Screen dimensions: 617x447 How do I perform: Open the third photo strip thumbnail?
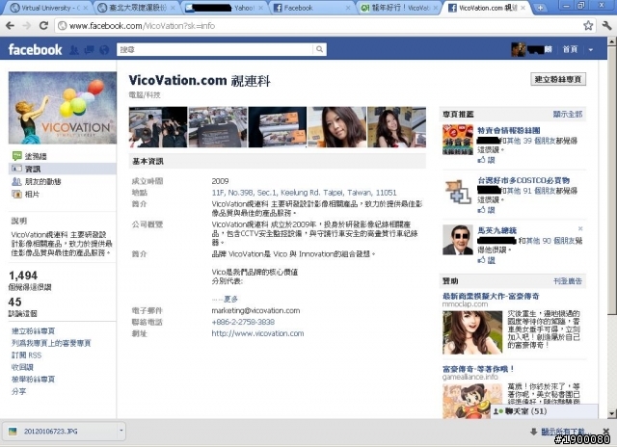point(278,127)
